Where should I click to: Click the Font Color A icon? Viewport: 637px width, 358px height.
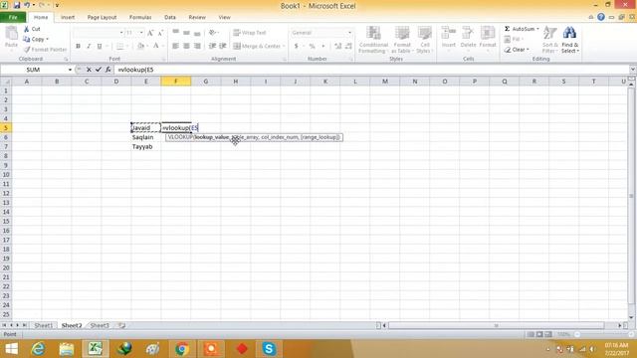156,47
